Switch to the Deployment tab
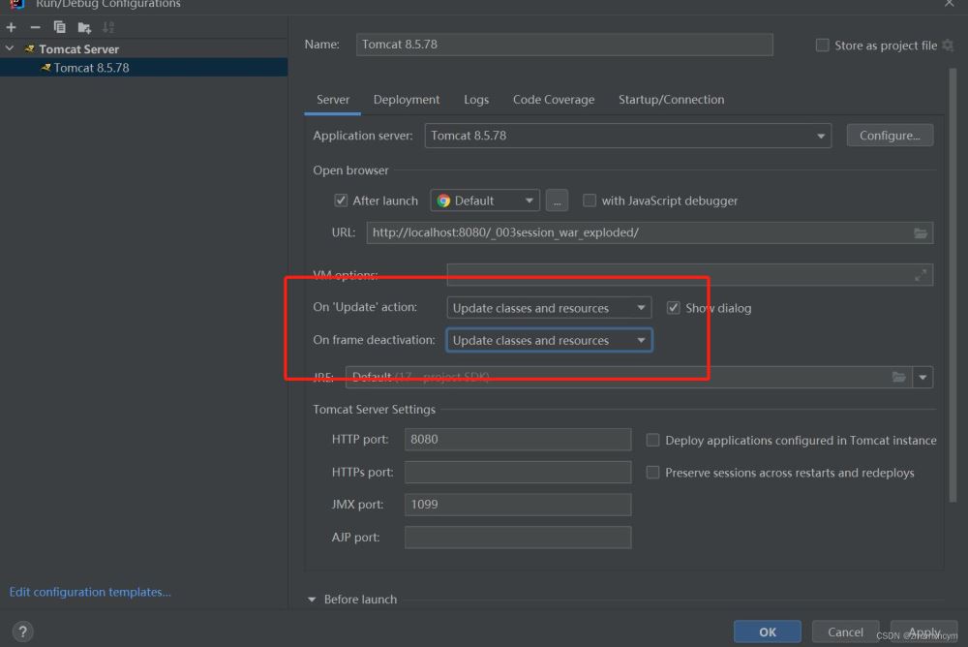 pyautogui.click(x=407, y=100)
